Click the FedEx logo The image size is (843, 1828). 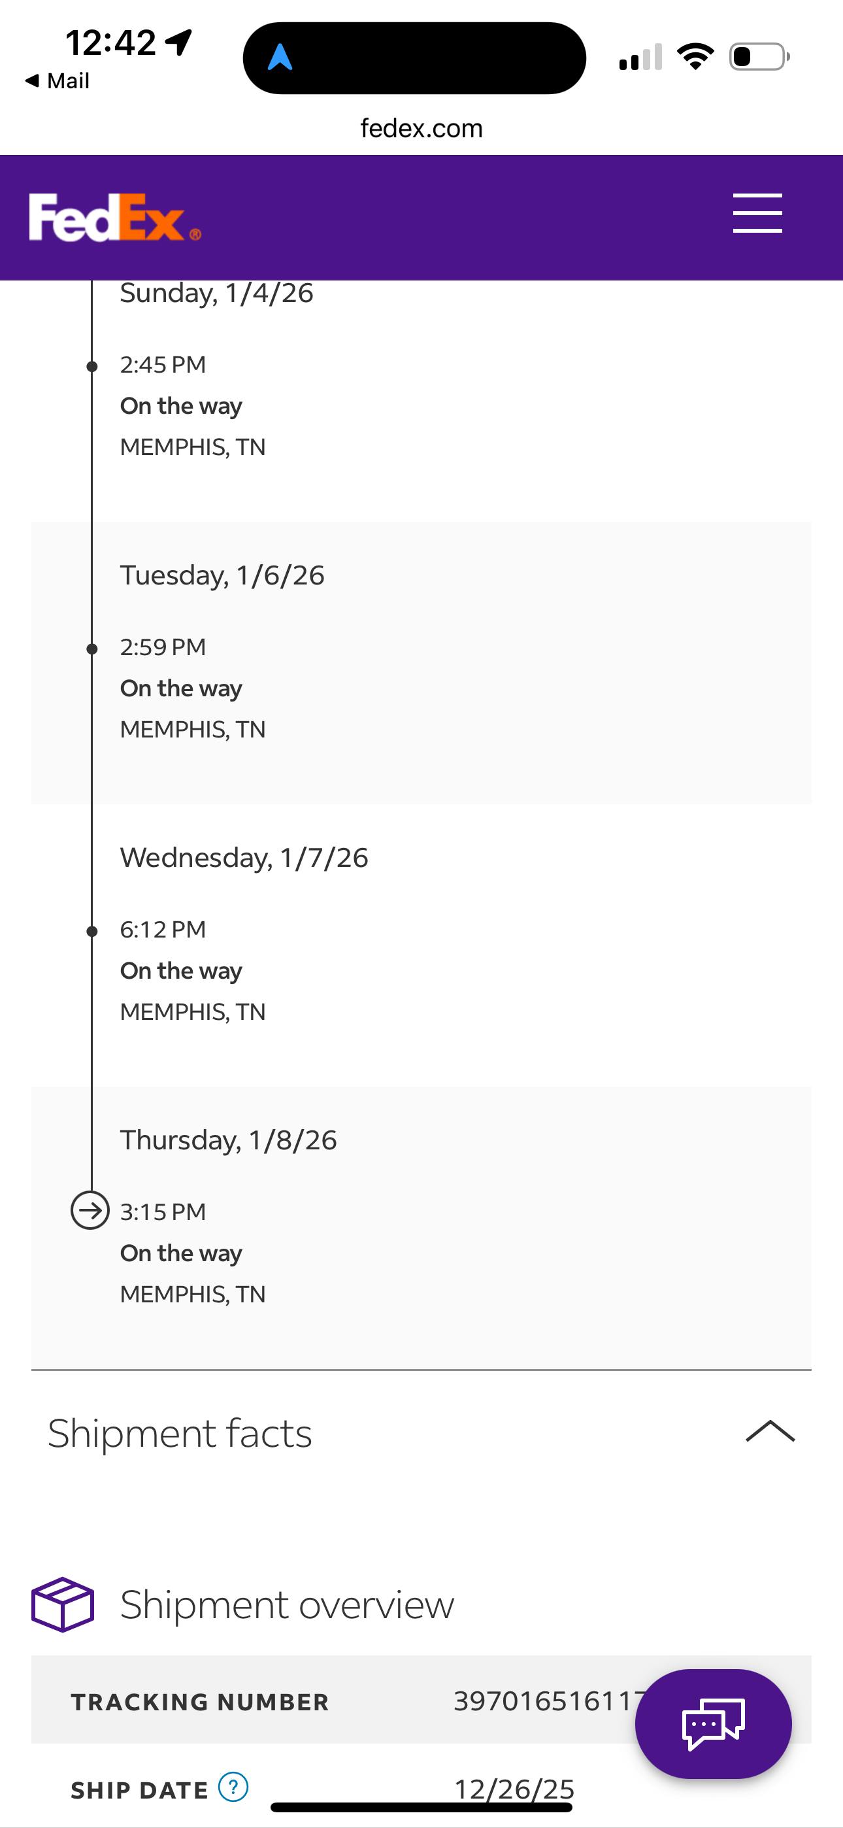114,218
